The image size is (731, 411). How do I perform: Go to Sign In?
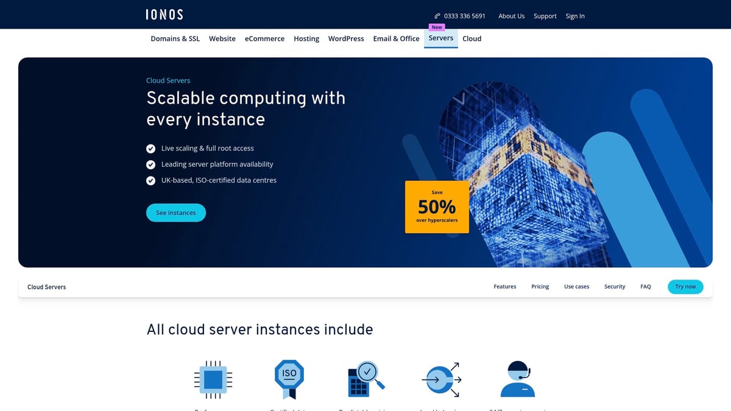[574, 16]
